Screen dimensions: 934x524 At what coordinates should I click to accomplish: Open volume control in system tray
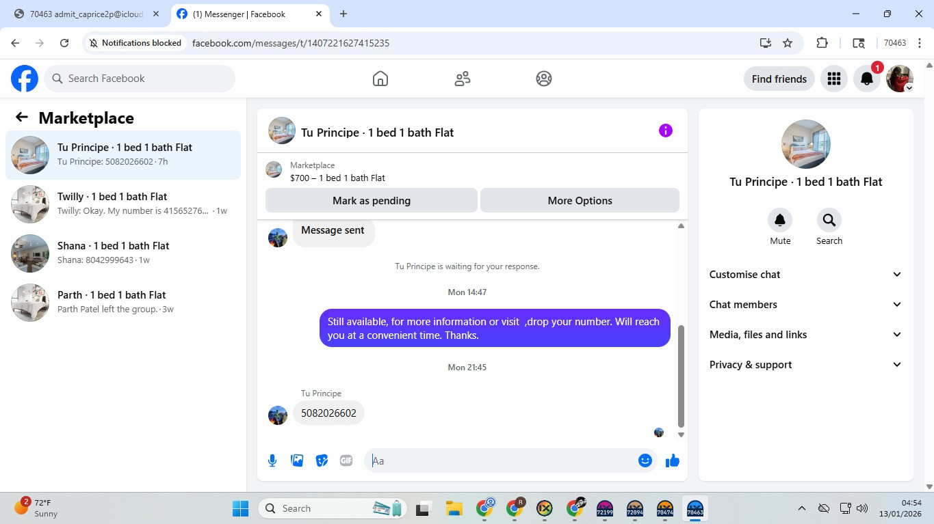point(862,508)
